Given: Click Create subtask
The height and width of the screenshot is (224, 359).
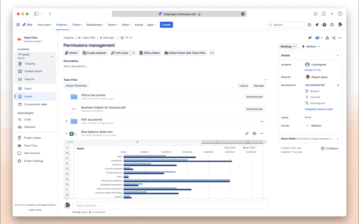Looking at the screenshot, I should pos(95,53).
